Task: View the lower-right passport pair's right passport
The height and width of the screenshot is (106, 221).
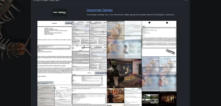Action: [x=168, y=74]
